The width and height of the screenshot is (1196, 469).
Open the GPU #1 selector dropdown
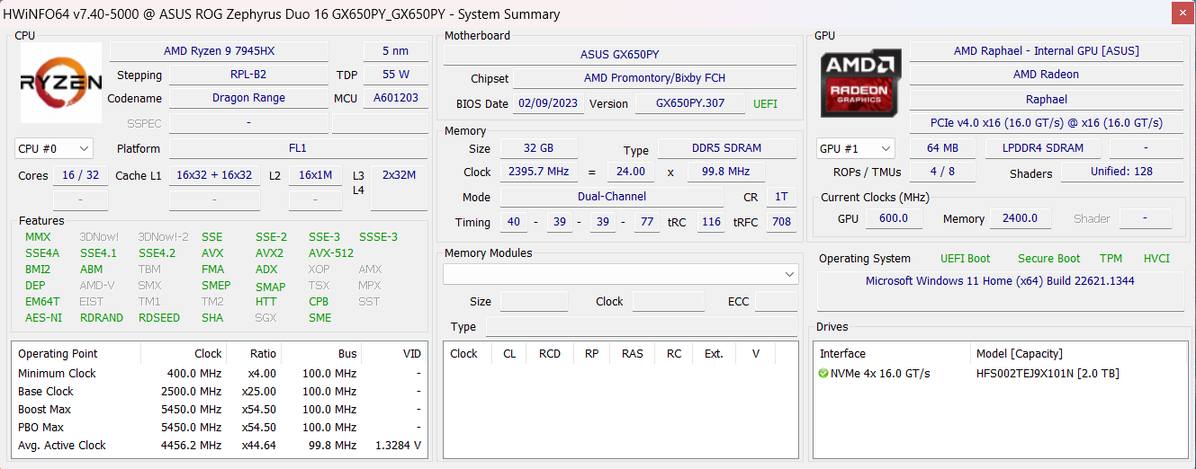click(855, 148)
